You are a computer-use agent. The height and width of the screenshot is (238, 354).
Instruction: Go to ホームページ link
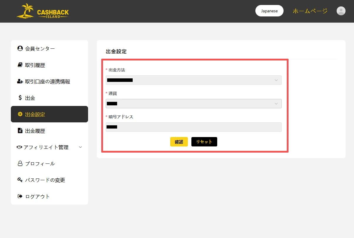(x=310, y=11)
